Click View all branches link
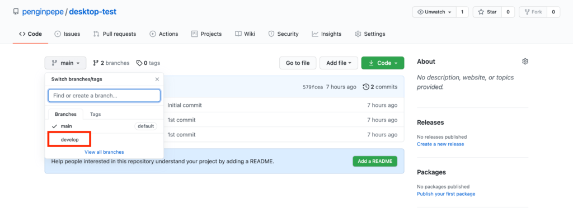Screen dimensions: 573x217 [x=104, y=152]
